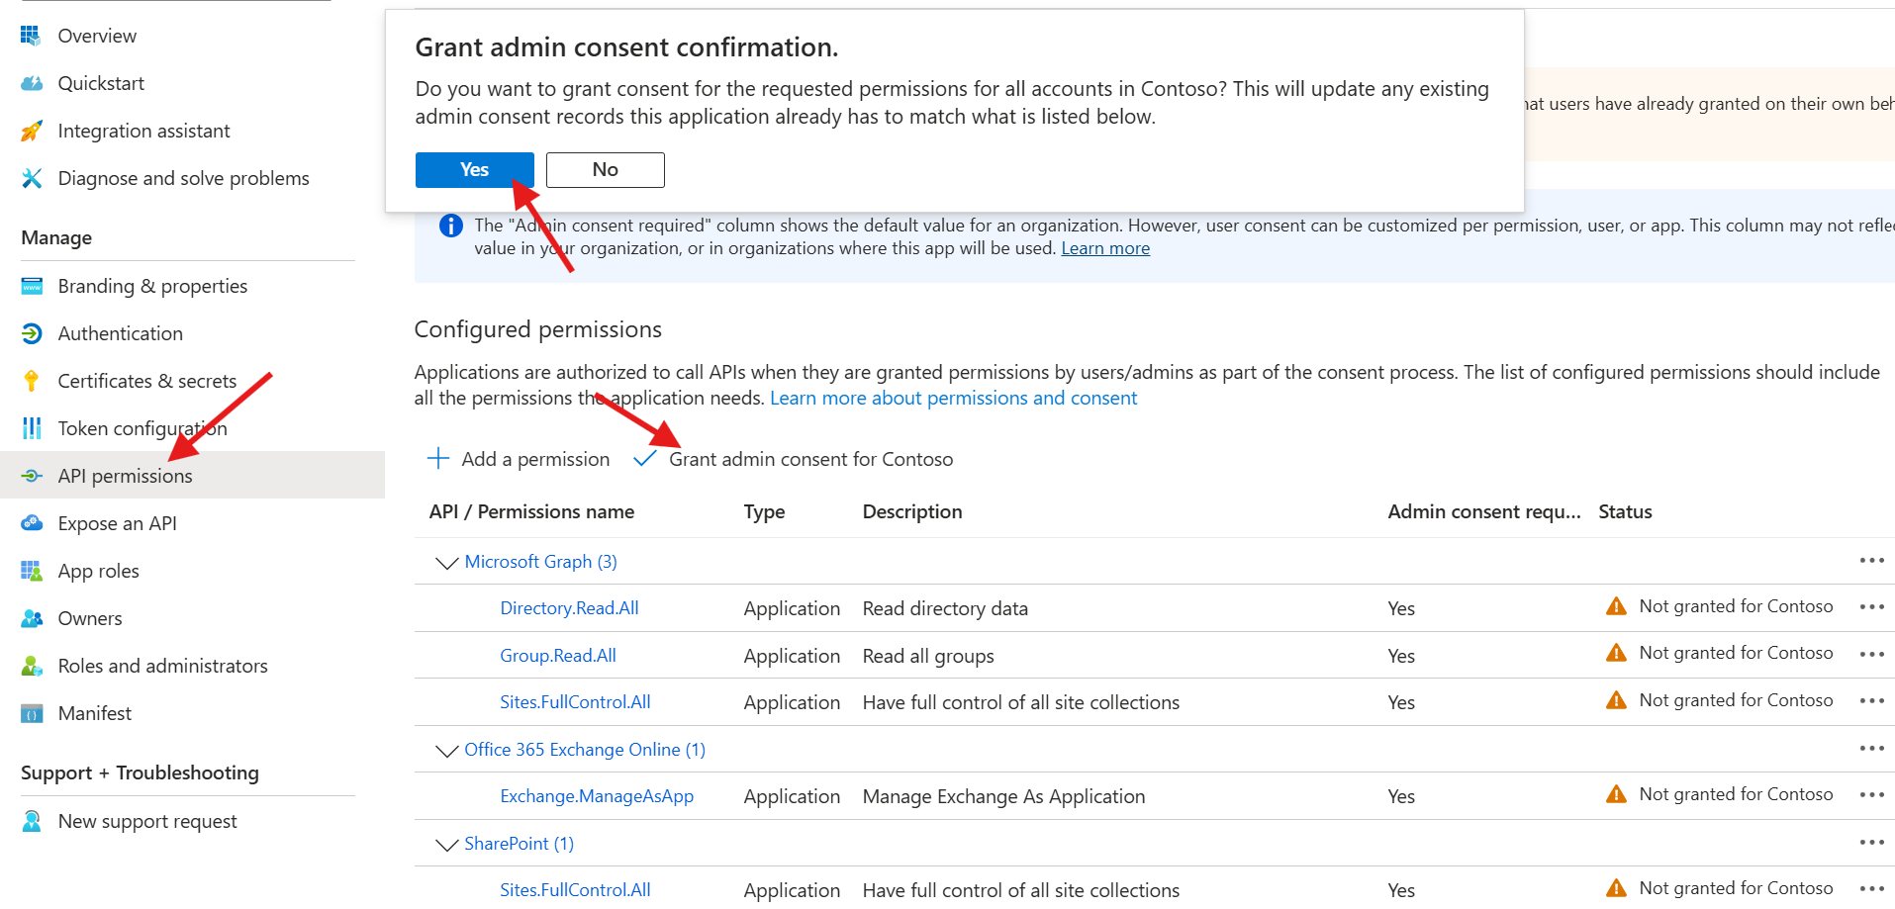Click the Integration assistant rocket icon
This screenshot has height=909, width=1895.
tap(32, 131)
